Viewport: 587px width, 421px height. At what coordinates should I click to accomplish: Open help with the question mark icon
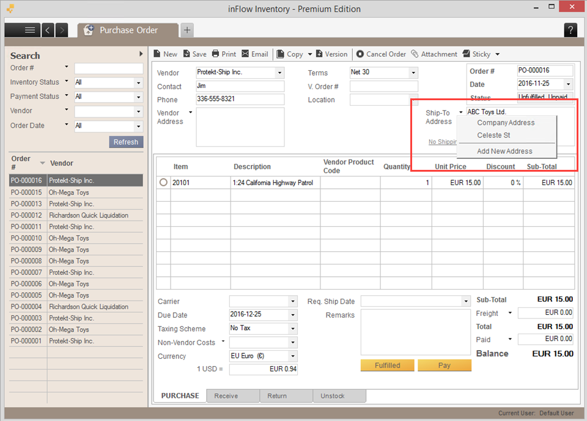click(570, 30)
